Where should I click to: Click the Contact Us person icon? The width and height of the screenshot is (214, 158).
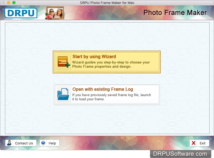click(9, 143)
